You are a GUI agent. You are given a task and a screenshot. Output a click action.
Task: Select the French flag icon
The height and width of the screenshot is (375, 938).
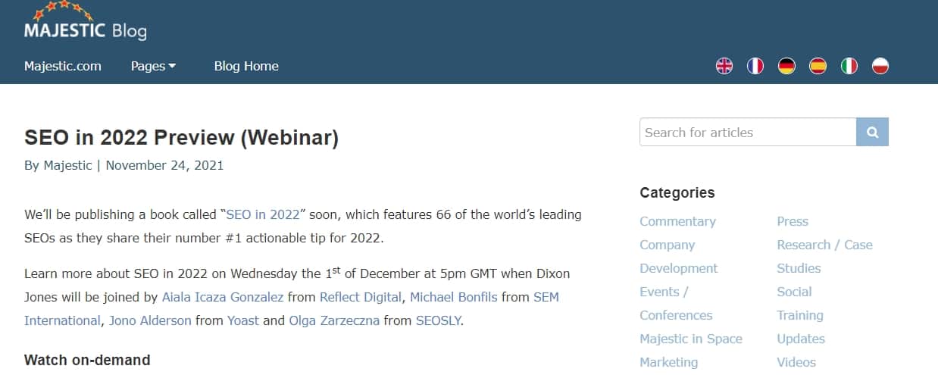(x=755, y=66)
